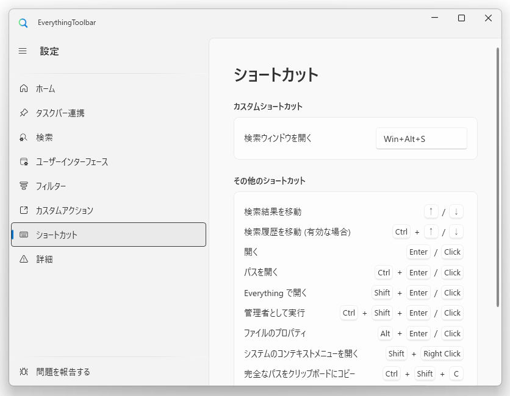This screenshot has width=510, height=396.
Task: Click the EverythingToolbar magnifier logo icon
Action: [23, 23]
